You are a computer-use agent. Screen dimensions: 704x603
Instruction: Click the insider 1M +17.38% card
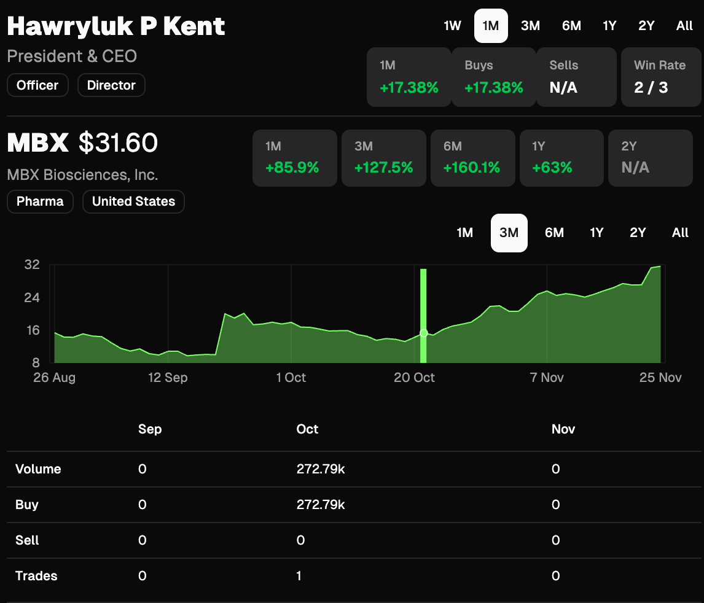click(409, 77)
